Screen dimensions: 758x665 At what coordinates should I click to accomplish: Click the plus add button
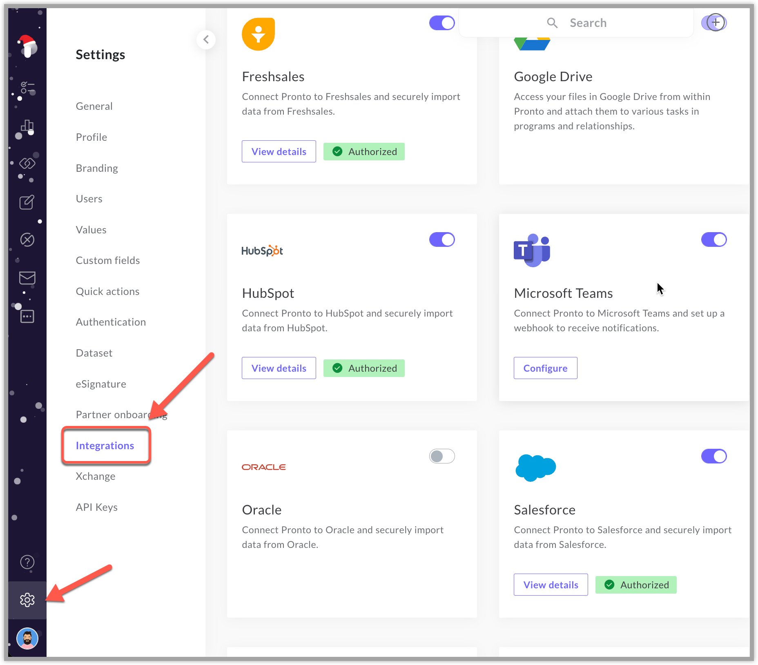pyautogui.click(x=716, y=22)
